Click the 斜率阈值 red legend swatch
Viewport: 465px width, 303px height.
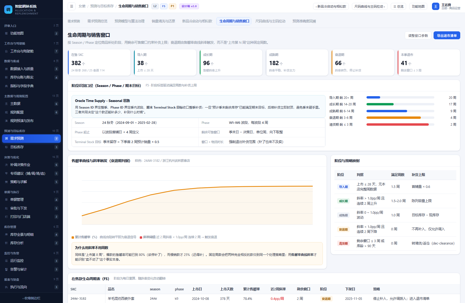141,237
